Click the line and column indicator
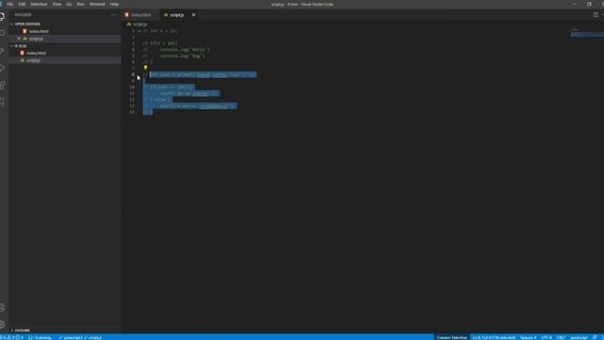This screenshot has height=340, width=604. 494,337
